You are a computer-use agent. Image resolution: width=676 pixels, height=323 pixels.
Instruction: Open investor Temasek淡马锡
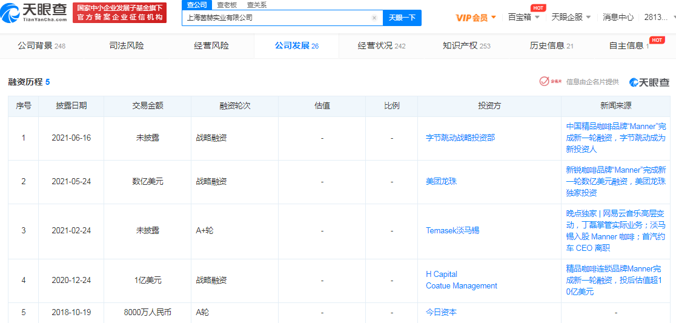(452, 231)
